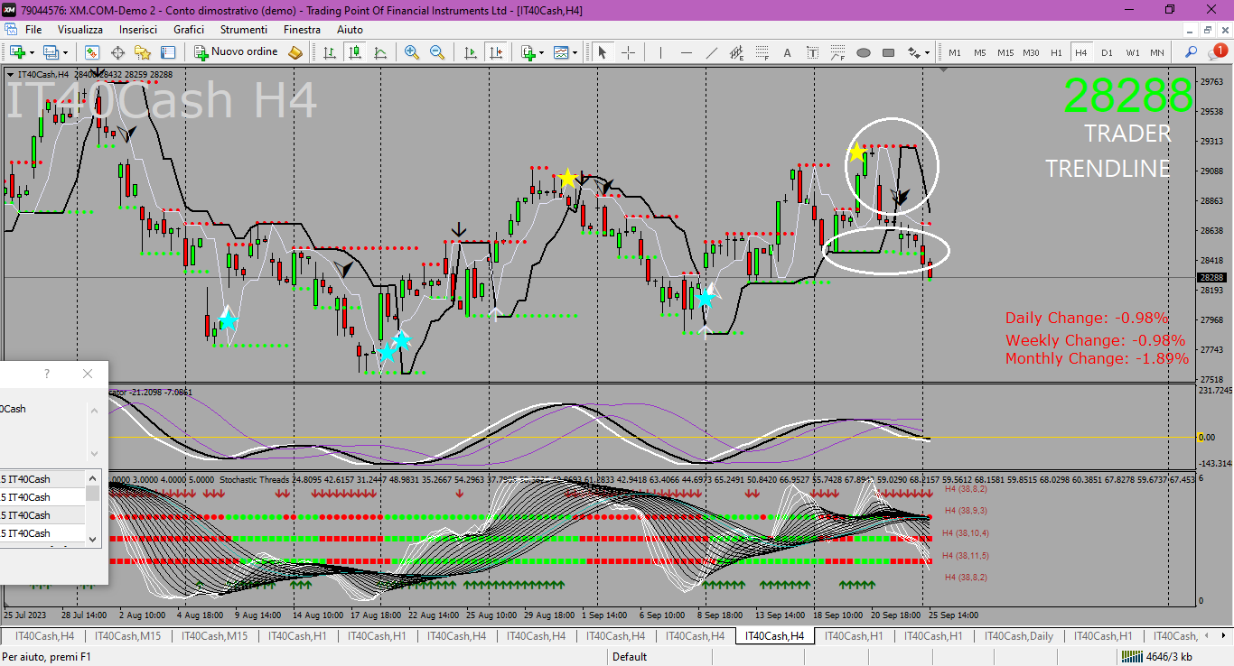Switch to the W1 timeframe
The width and height of the screenshot is (1234, 666).
pos(1132,52)
